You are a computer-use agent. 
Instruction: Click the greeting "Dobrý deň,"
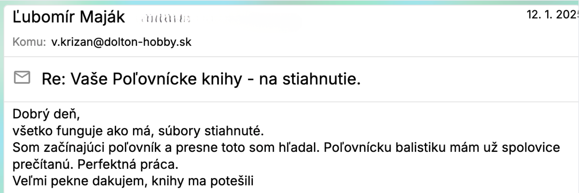coord(46,114)
